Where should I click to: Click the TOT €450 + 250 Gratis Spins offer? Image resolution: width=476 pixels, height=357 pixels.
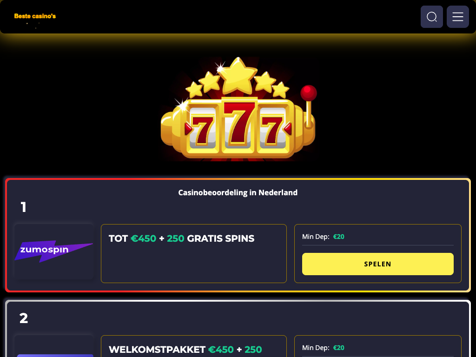(x=182, y=238)
